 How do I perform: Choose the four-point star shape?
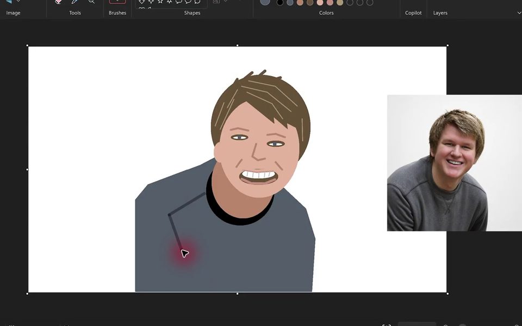click(151, 2)
